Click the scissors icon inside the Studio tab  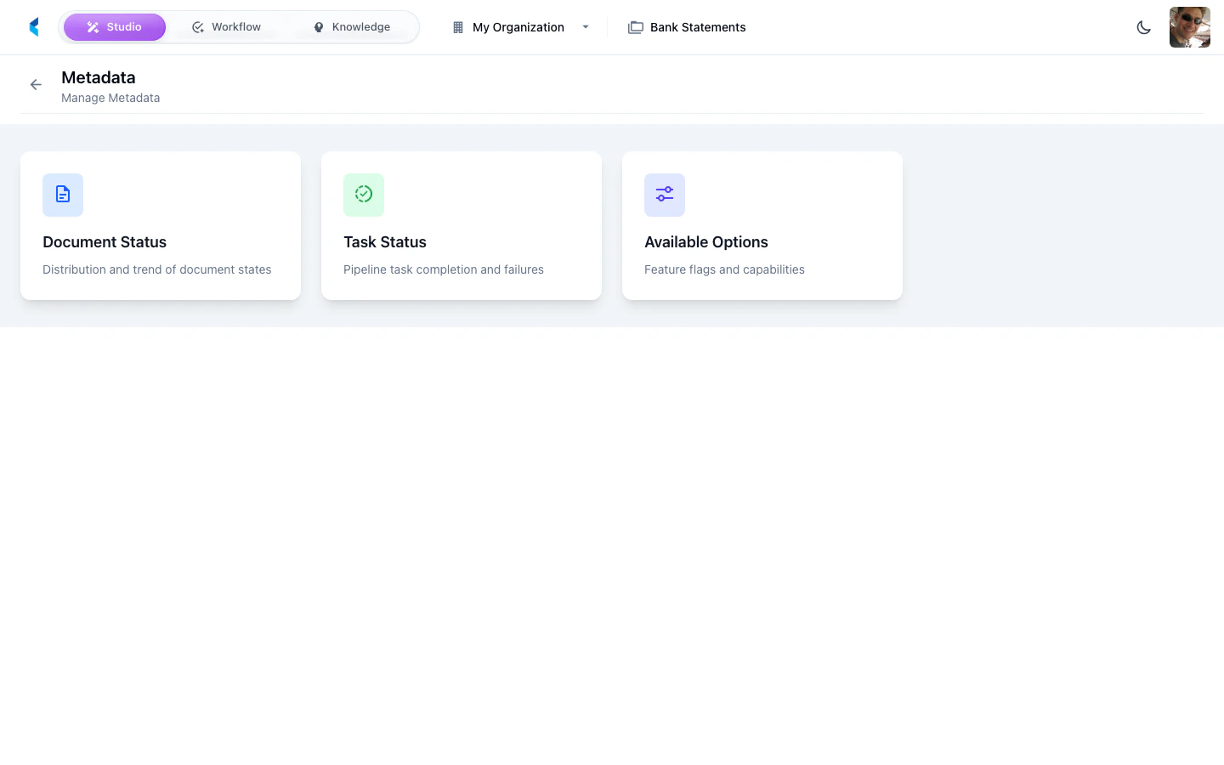coord(93,26)
